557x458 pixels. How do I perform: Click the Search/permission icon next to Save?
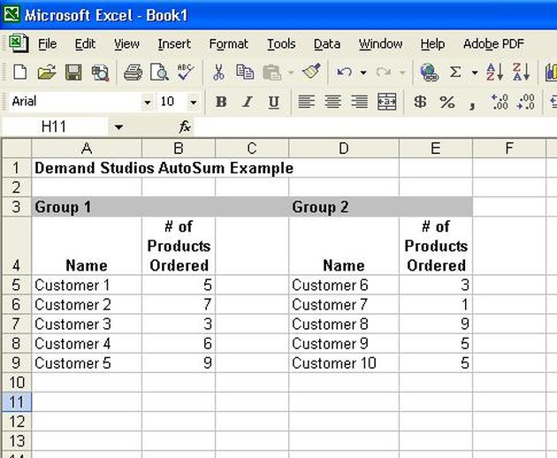coord(100,73)
